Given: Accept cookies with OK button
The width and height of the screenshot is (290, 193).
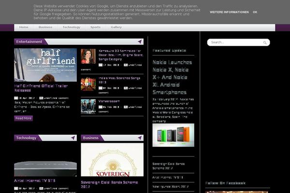Looking at the screenshot, I should click(255, 12).
